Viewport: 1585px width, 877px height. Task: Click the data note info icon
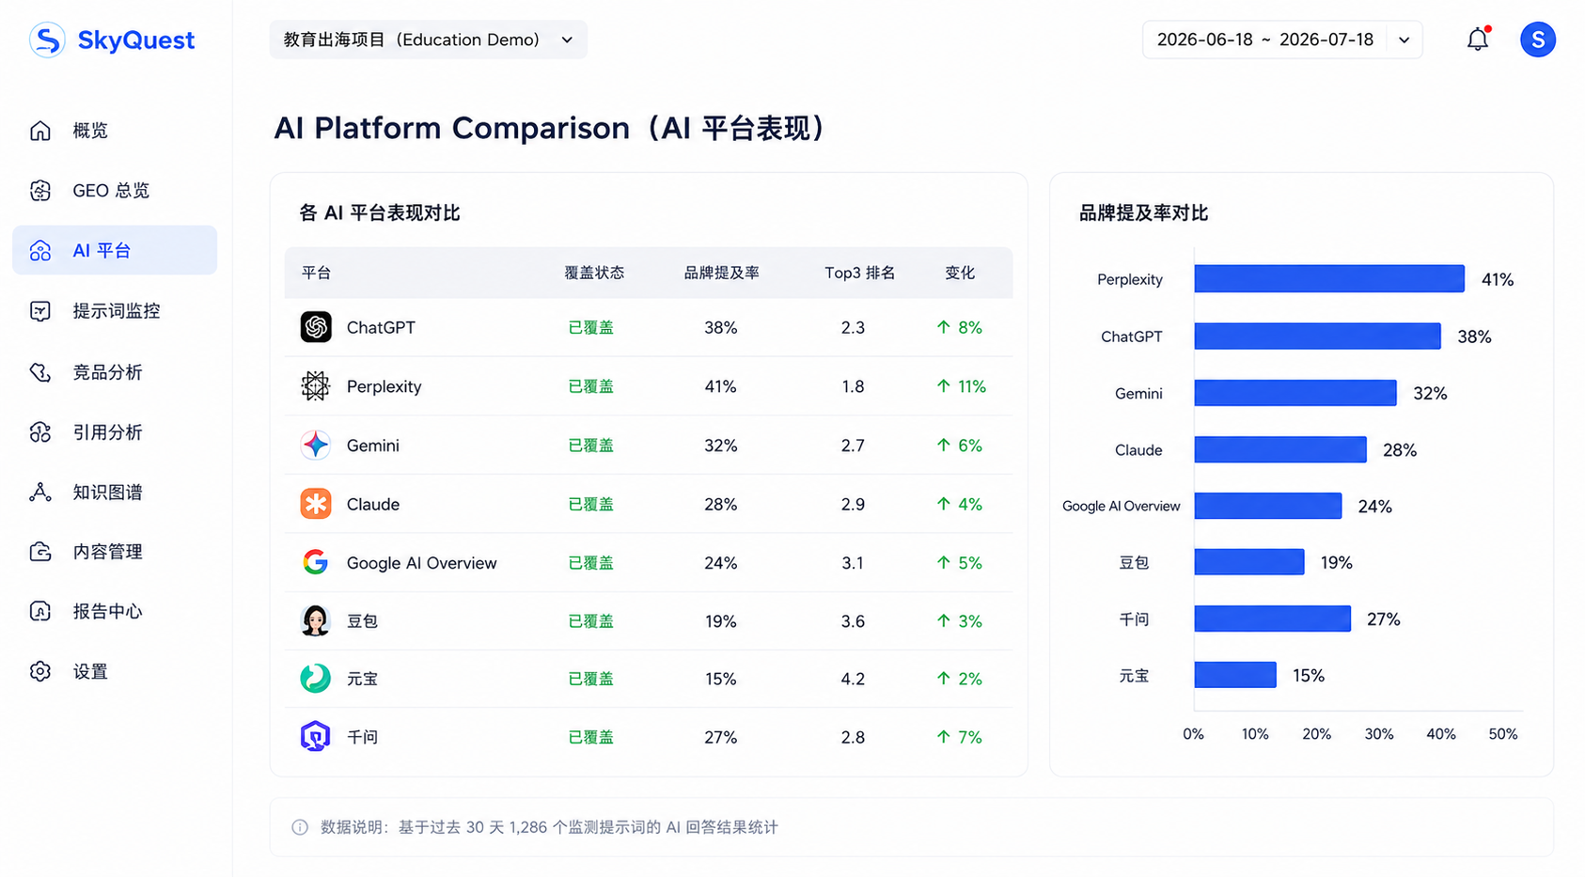click(x=300, y=827)
